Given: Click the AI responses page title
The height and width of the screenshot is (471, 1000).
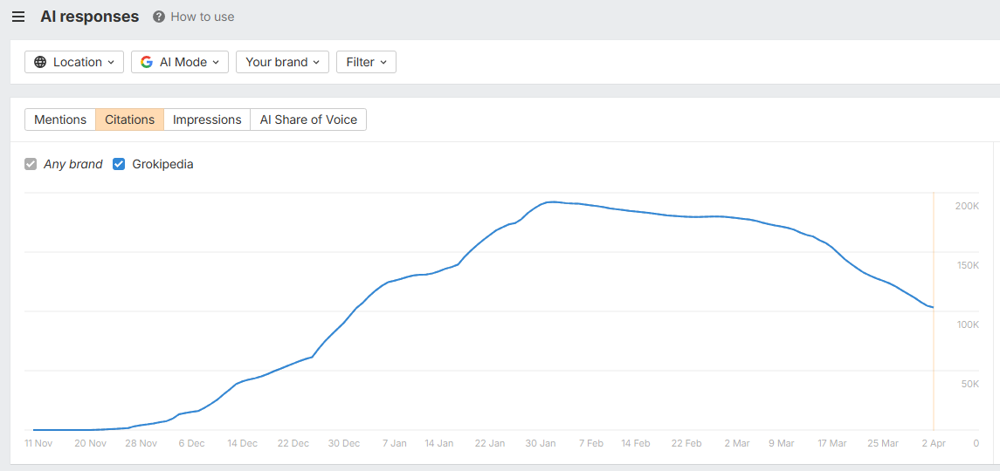Looking at the screenshot, I should [89, 17].
